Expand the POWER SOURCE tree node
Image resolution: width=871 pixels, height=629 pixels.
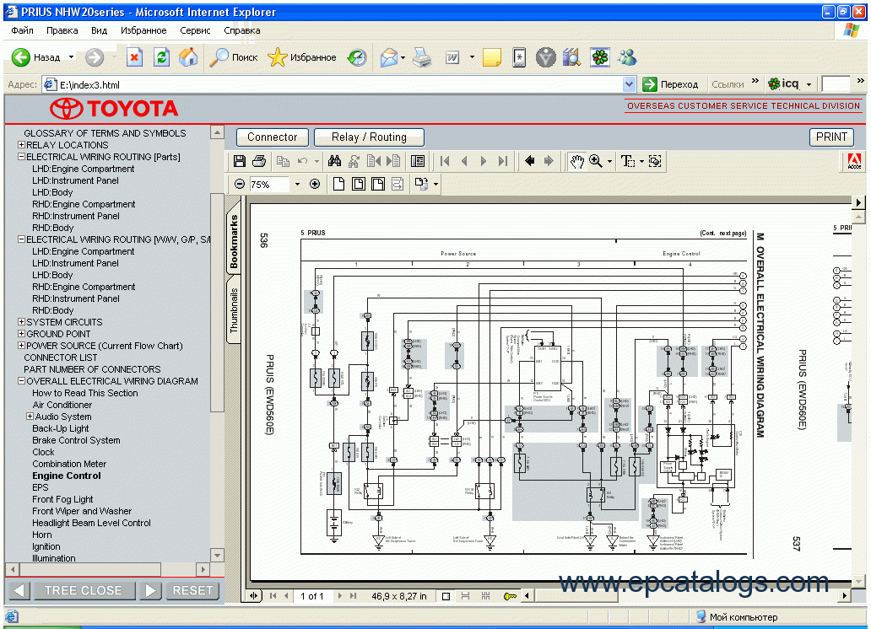point(21,346)
